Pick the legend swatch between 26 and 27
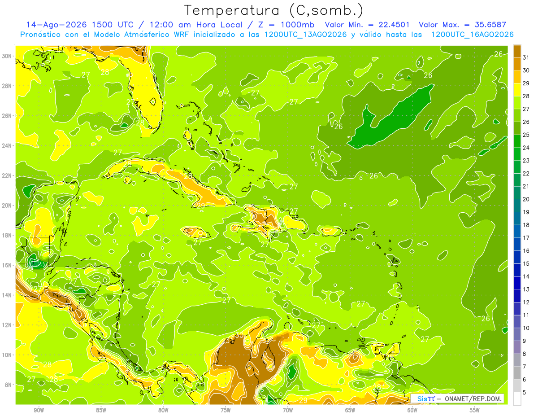538x416 pixels. coord(517,115)
